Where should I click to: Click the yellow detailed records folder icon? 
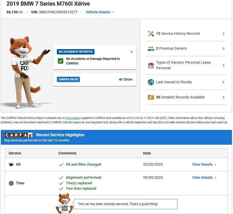(151, 97)
